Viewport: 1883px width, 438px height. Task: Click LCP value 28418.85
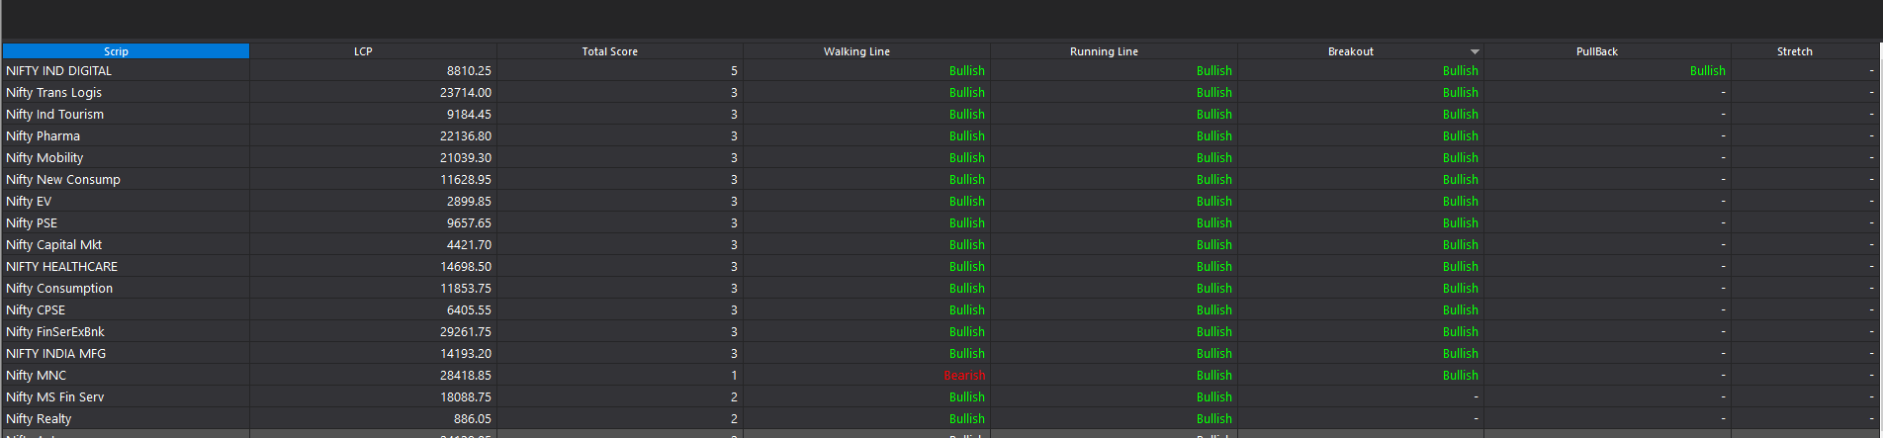click(466, 375)
